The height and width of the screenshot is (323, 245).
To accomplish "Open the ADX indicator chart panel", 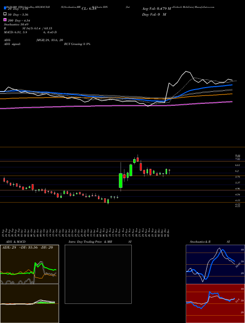I will click(x=29, y=264).
